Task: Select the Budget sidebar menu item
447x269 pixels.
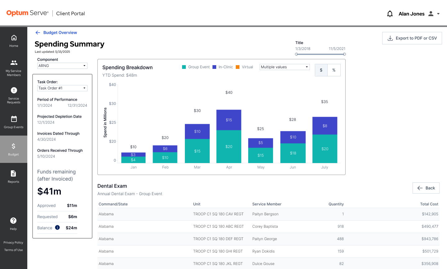Action: pyautogui.click(x=14, y=149)
